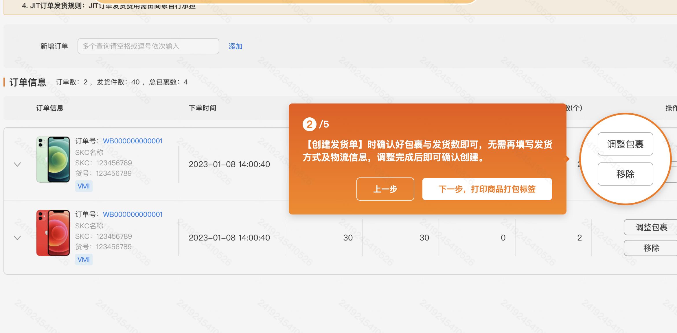
Task: Click the step 2 indicator badge
Action: 309,124
